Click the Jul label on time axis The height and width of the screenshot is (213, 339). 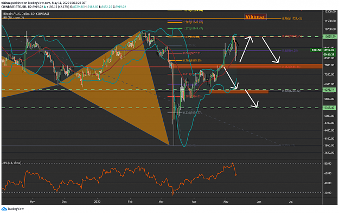tap(291, 202)
